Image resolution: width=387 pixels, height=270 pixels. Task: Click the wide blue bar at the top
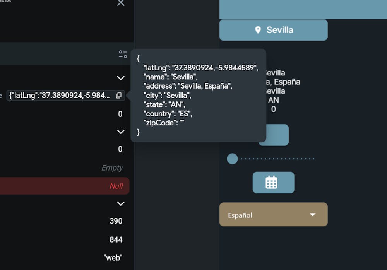(x=303, y=9)
